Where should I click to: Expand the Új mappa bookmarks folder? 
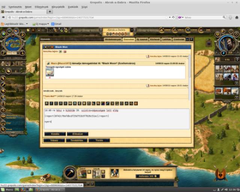tap(40, 24)
